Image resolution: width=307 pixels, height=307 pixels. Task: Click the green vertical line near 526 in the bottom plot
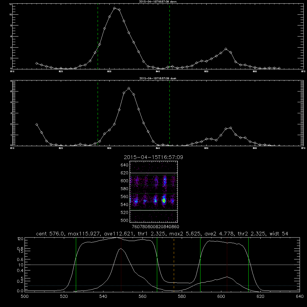click(76, 265)
